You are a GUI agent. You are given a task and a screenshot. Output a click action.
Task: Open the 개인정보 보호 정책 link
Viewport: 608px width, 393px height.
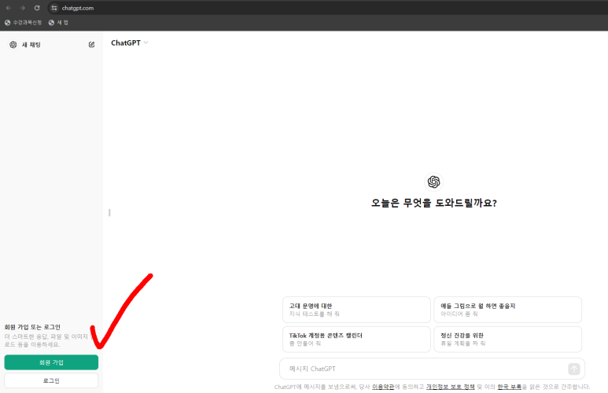click(450, 387)
